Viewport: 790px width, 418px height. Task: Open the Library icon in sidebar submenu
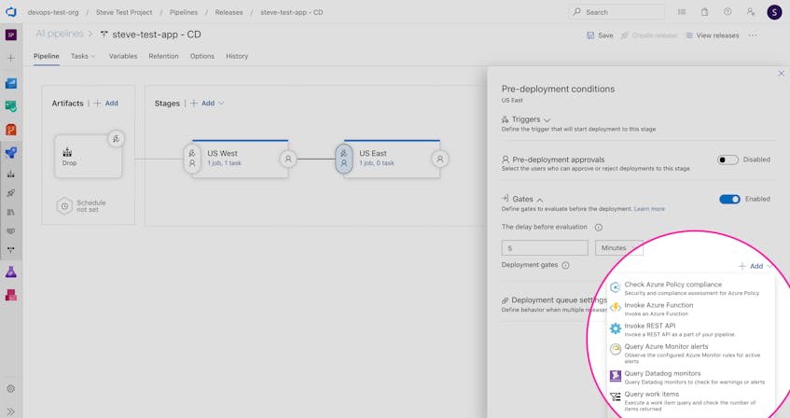[x=10, y=213]
